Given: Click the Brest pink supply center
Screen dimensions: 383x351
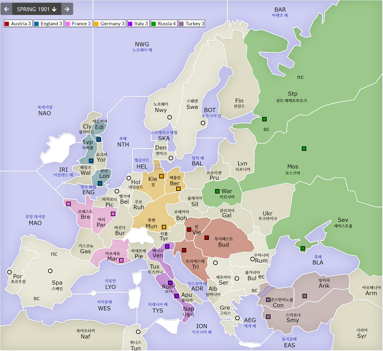Looking at the screenshot, I should click(x=69, y=204).
